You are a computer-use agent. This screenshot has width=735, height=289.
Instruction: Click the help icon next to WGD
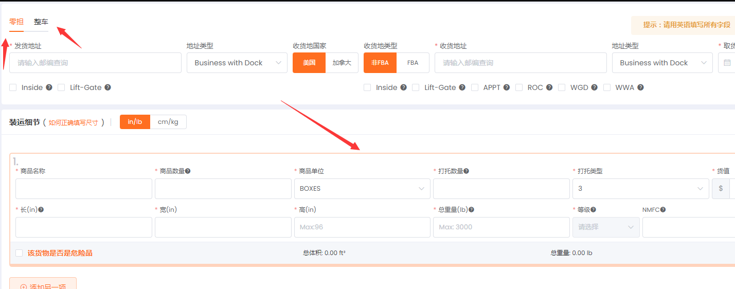tap(594, 87)
